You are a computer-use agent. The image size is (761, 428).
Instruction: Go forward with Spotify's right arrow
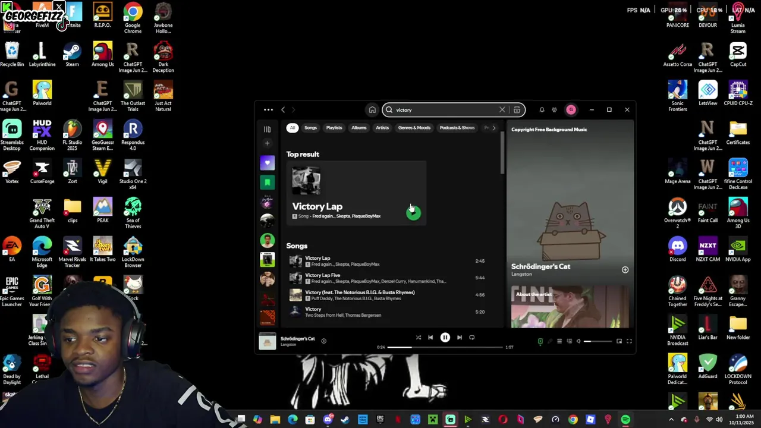(x=293, y=109)
